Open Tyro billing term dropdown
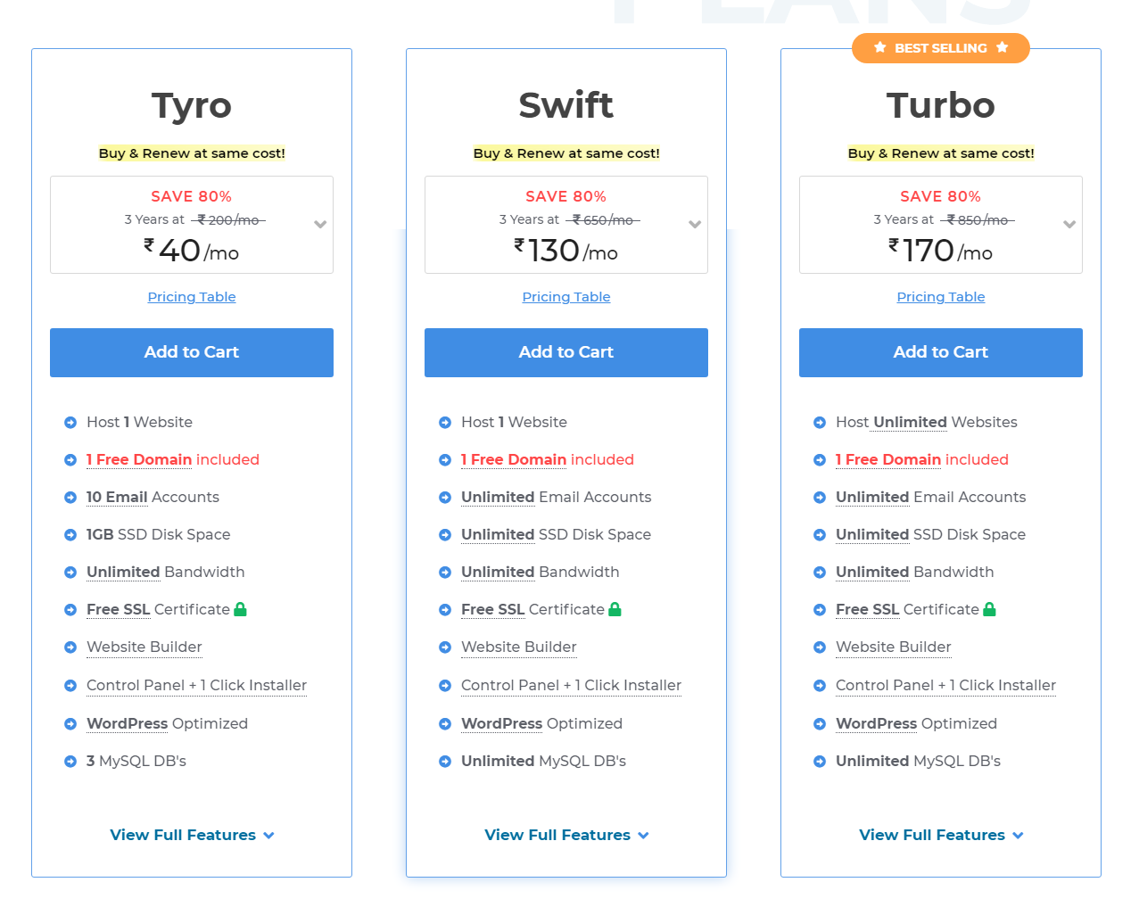This screenshot has width=1139, height=907. (x=320, y=225)
